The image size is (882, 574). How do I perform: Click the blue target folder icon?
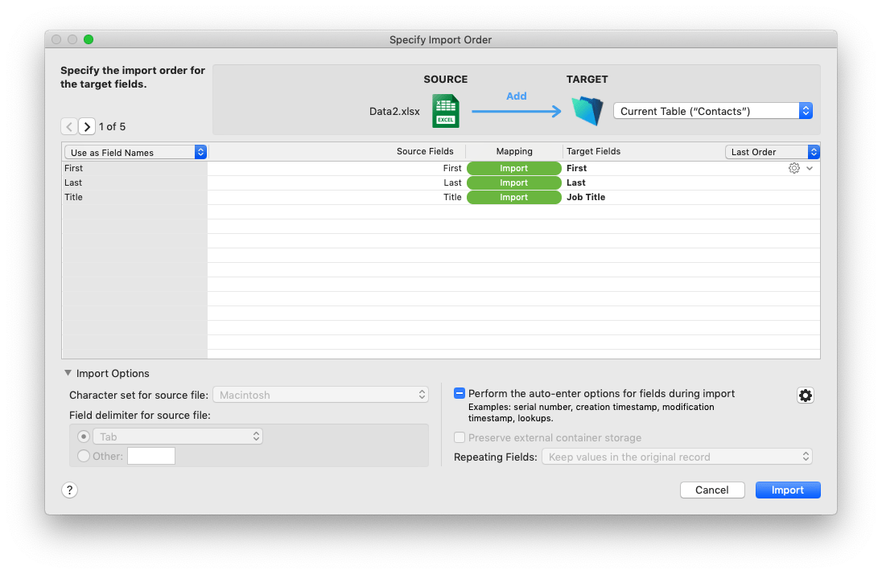(587, 111)
